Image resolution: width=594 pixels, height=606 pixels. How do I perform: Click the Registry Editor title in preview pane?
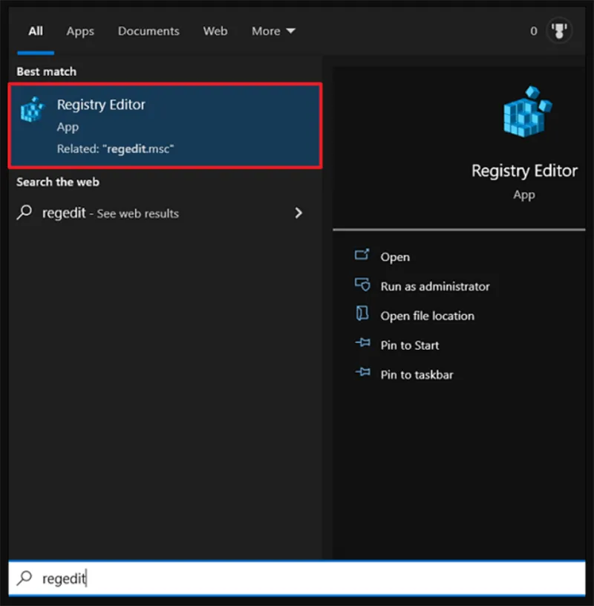click(x=524, y=171)
